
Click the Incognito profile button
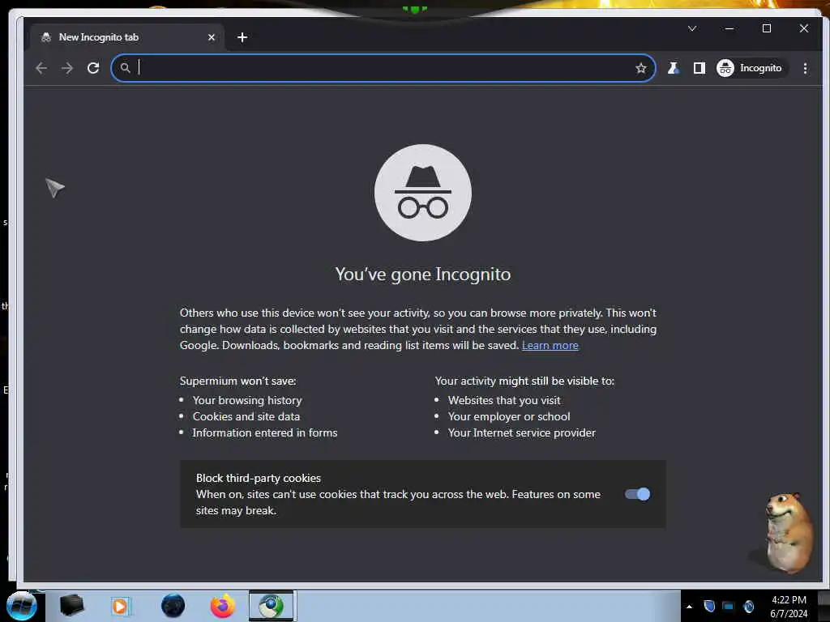751,68
